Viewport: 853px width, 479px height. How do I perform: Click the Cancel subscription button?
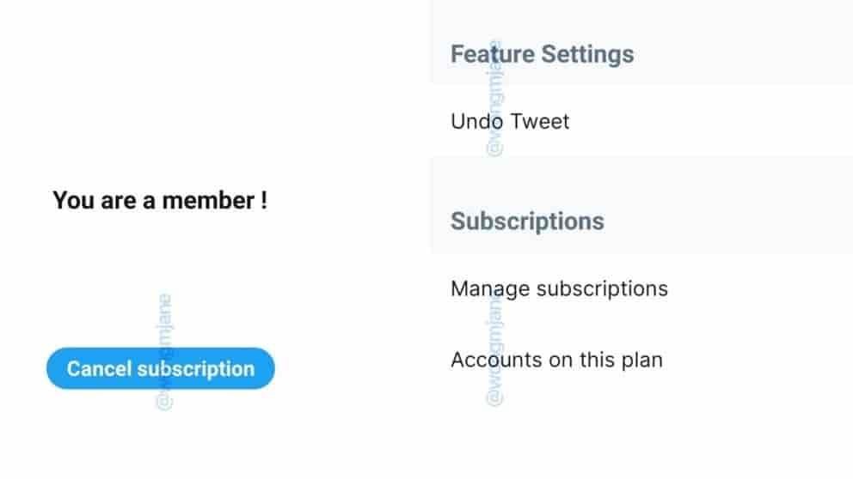[x=161, y=369]
